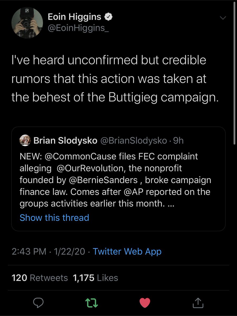
Task: Unlike the tweet with the red heart
Action: point(144,303)
